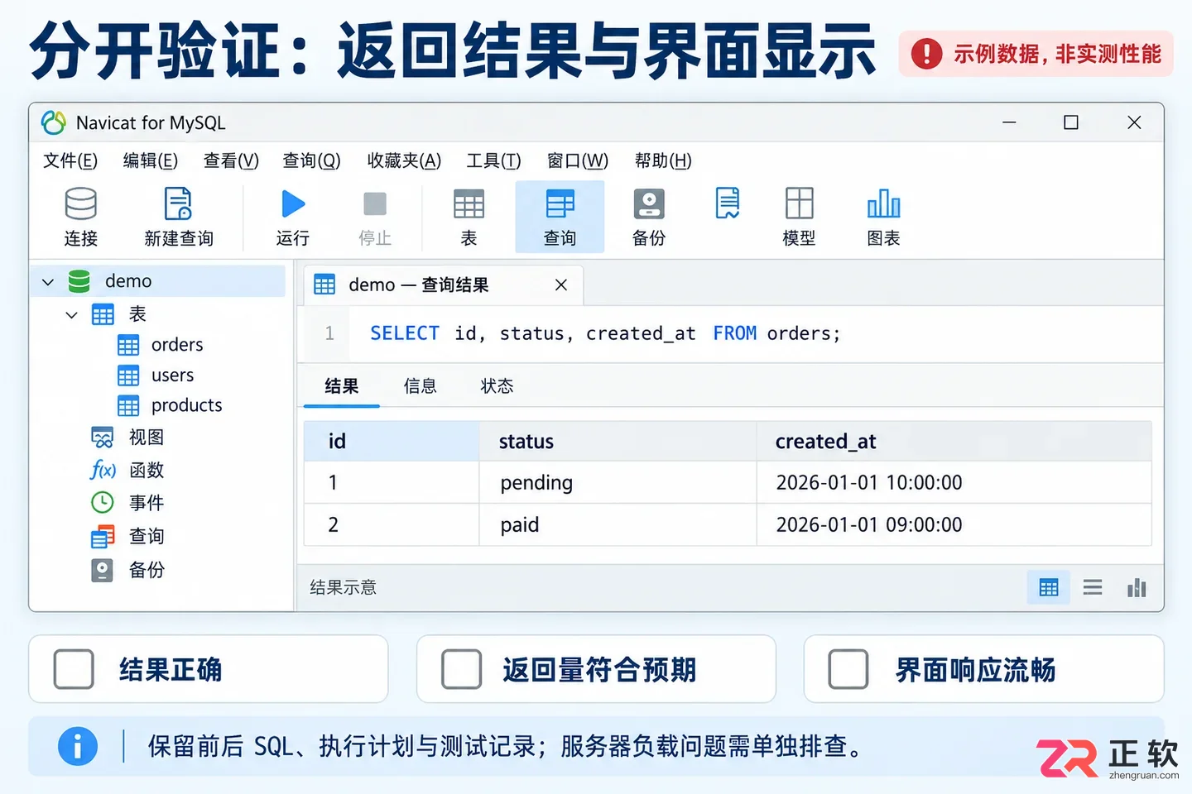Select the 结果 tab
Image resolution: width=1192 pixels, height=794 pixels.
click(342, 386)
